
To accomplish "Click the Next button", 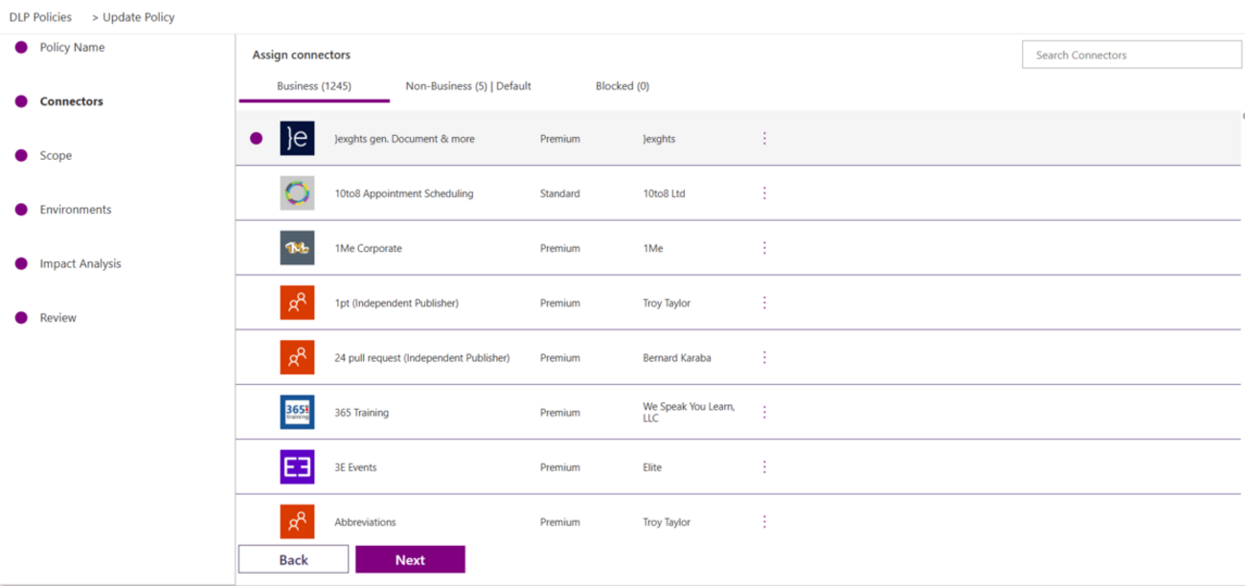I will pos(410,560).
